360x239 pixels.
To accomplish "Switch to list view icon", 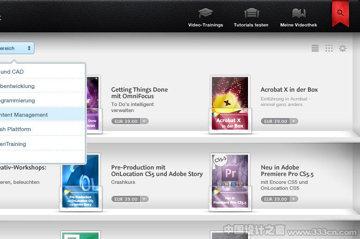I will 315,48.
